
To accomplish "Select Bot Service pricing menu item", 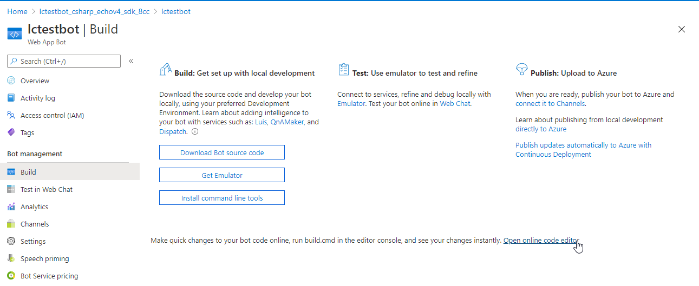I will point(49,276).
